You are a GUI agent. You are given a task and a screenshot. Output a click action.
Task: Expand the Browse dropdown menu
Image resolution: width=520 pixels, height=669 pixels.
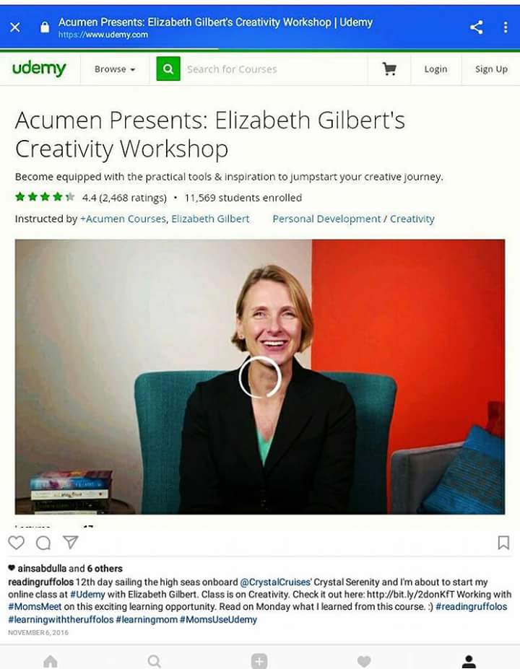(115, 69)
